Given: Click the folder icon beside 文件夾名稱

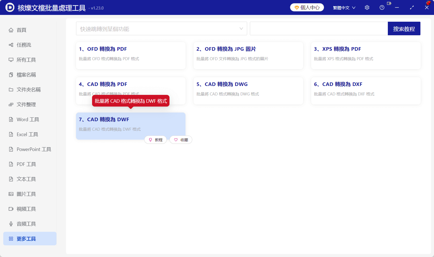Looking at the screenshot, I should click(11, 89).
